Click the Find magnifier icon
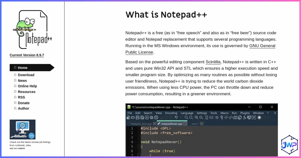Viewport: 301px width, 158px height. (x=186, y=117)
